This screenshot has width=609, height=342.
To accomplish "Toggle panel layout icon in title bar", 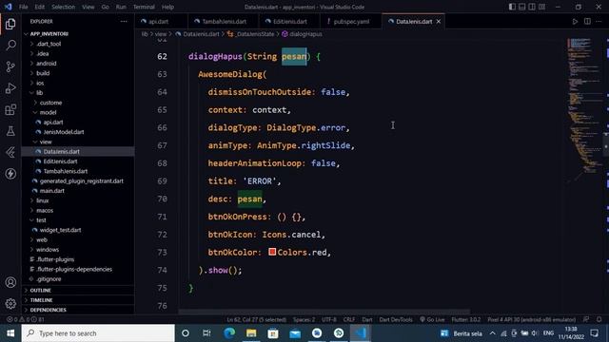I will coord(522,7).
